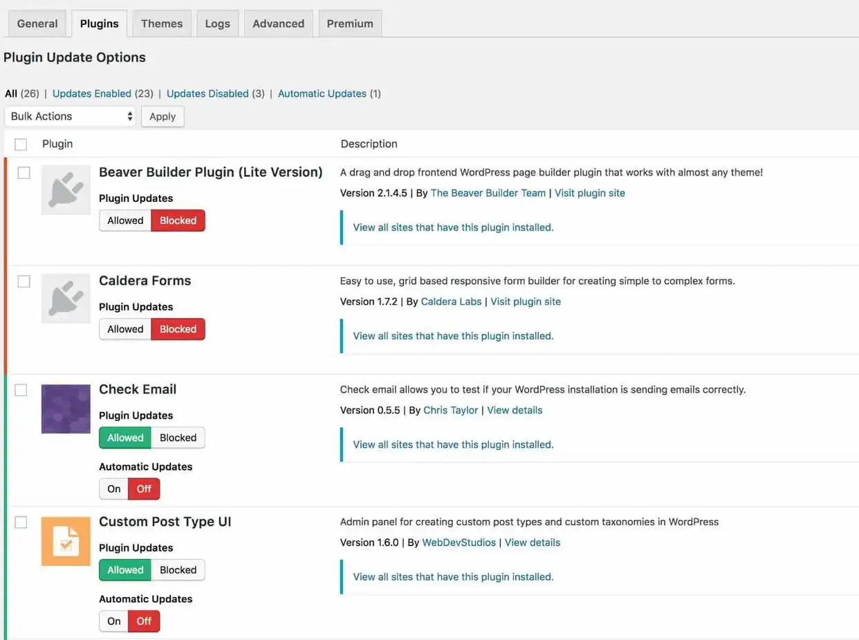The image size is (859, 640).
Task: Open the Advanced tab
Action: click(278, 23)
